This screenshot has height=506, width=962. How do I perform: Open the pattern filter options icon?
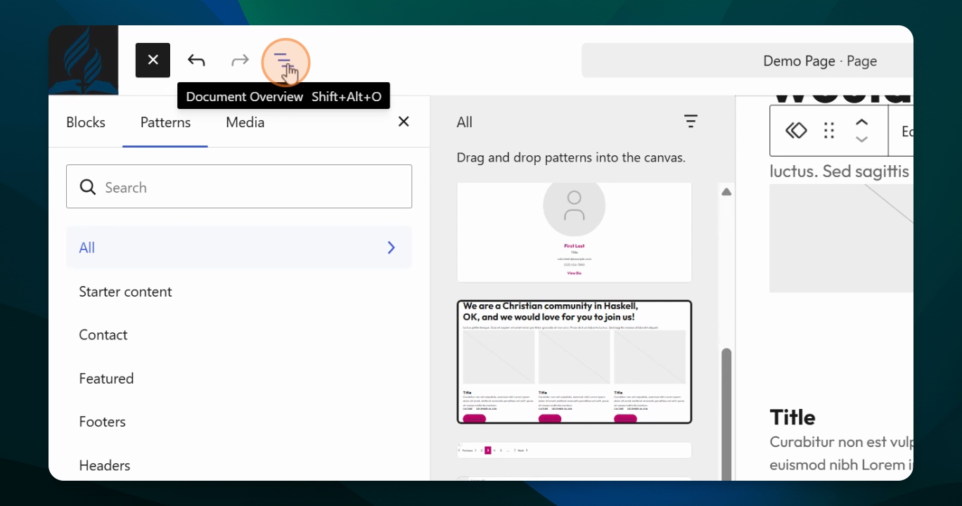[x=691, y=122]
